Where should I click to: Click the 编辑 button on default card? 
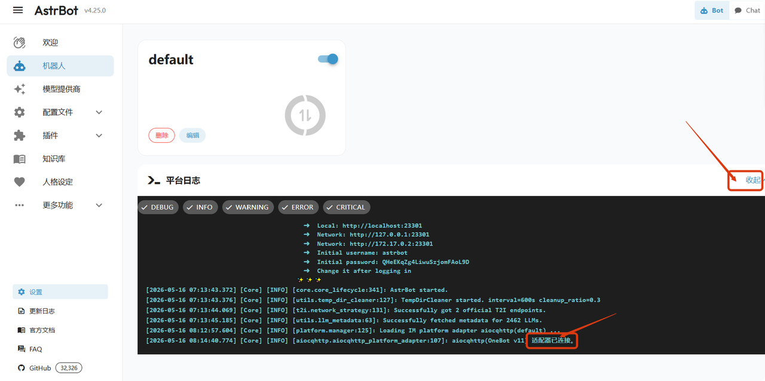coord(192,136)
